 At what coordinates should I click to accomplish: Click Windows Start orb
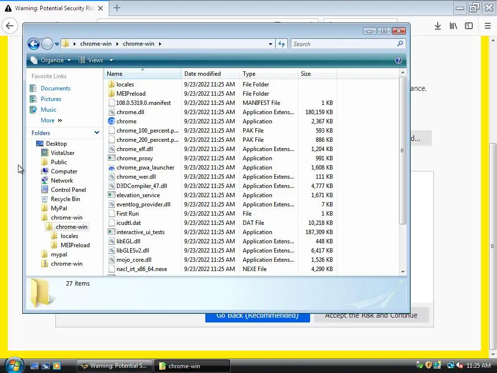click(14, 365)
